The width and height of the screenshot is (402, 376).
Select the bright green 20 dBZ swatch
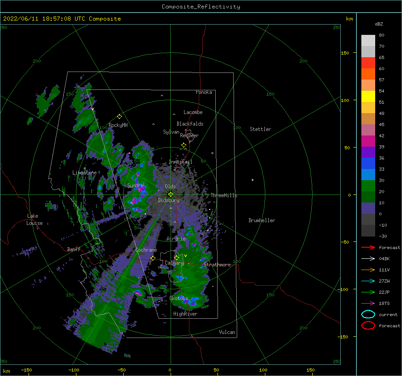(x=368, y=186)
